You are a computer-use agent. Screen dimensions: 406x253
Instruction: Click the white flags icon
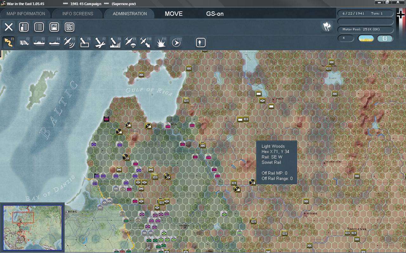pyautogui.click(x=327, y=27)
